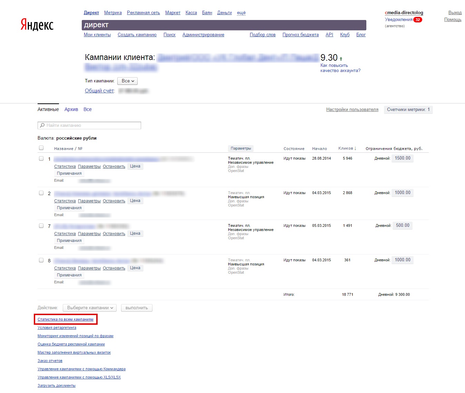Open the Тип кампании dropdown
Viewport: 465px width, 393px height.
click(x=128, y=81)
